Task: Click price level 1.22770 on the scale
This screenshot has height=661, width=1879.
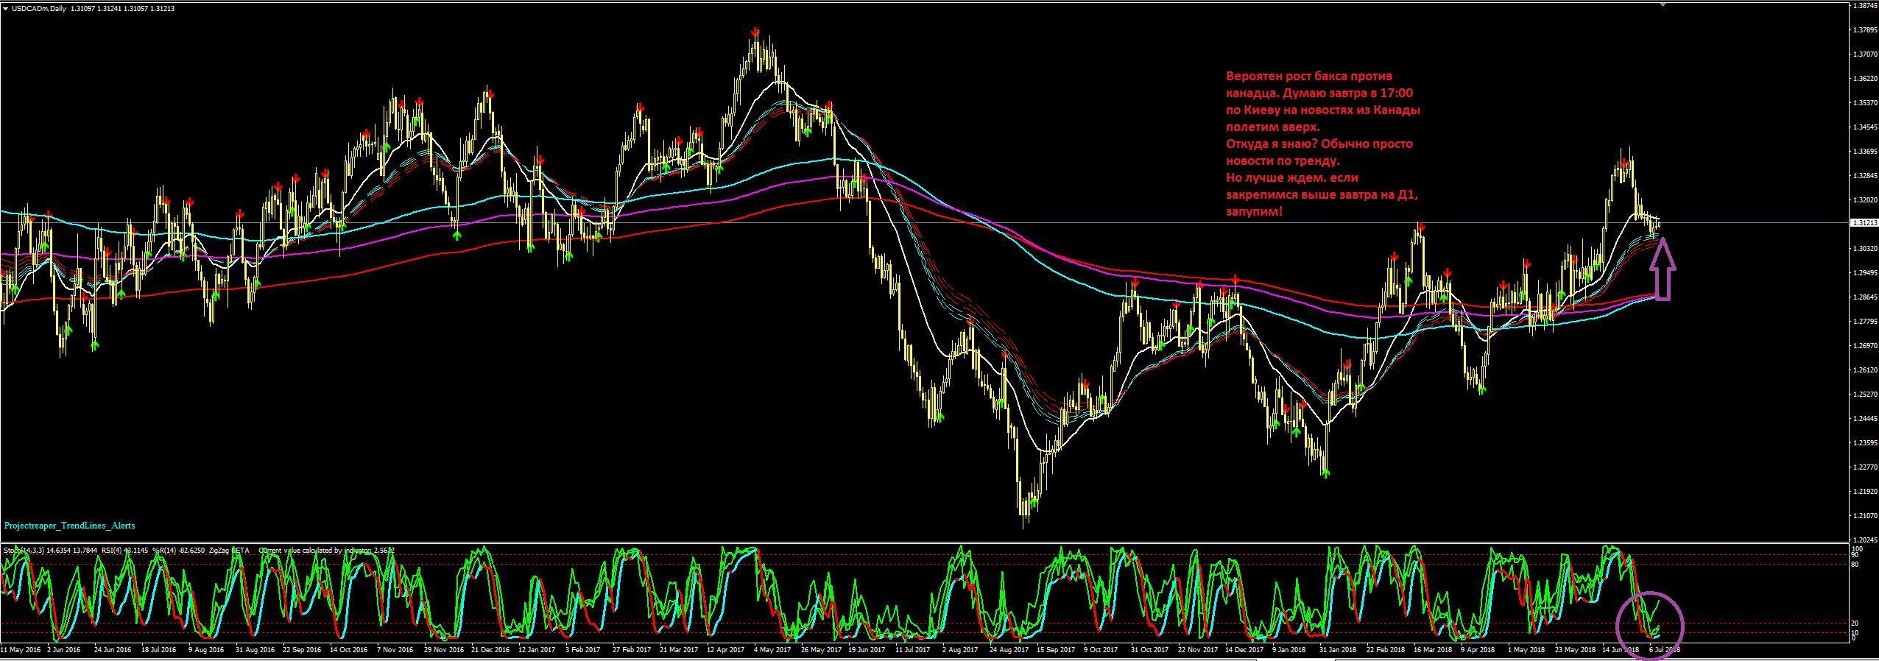Action: [x=1864, y=467]
